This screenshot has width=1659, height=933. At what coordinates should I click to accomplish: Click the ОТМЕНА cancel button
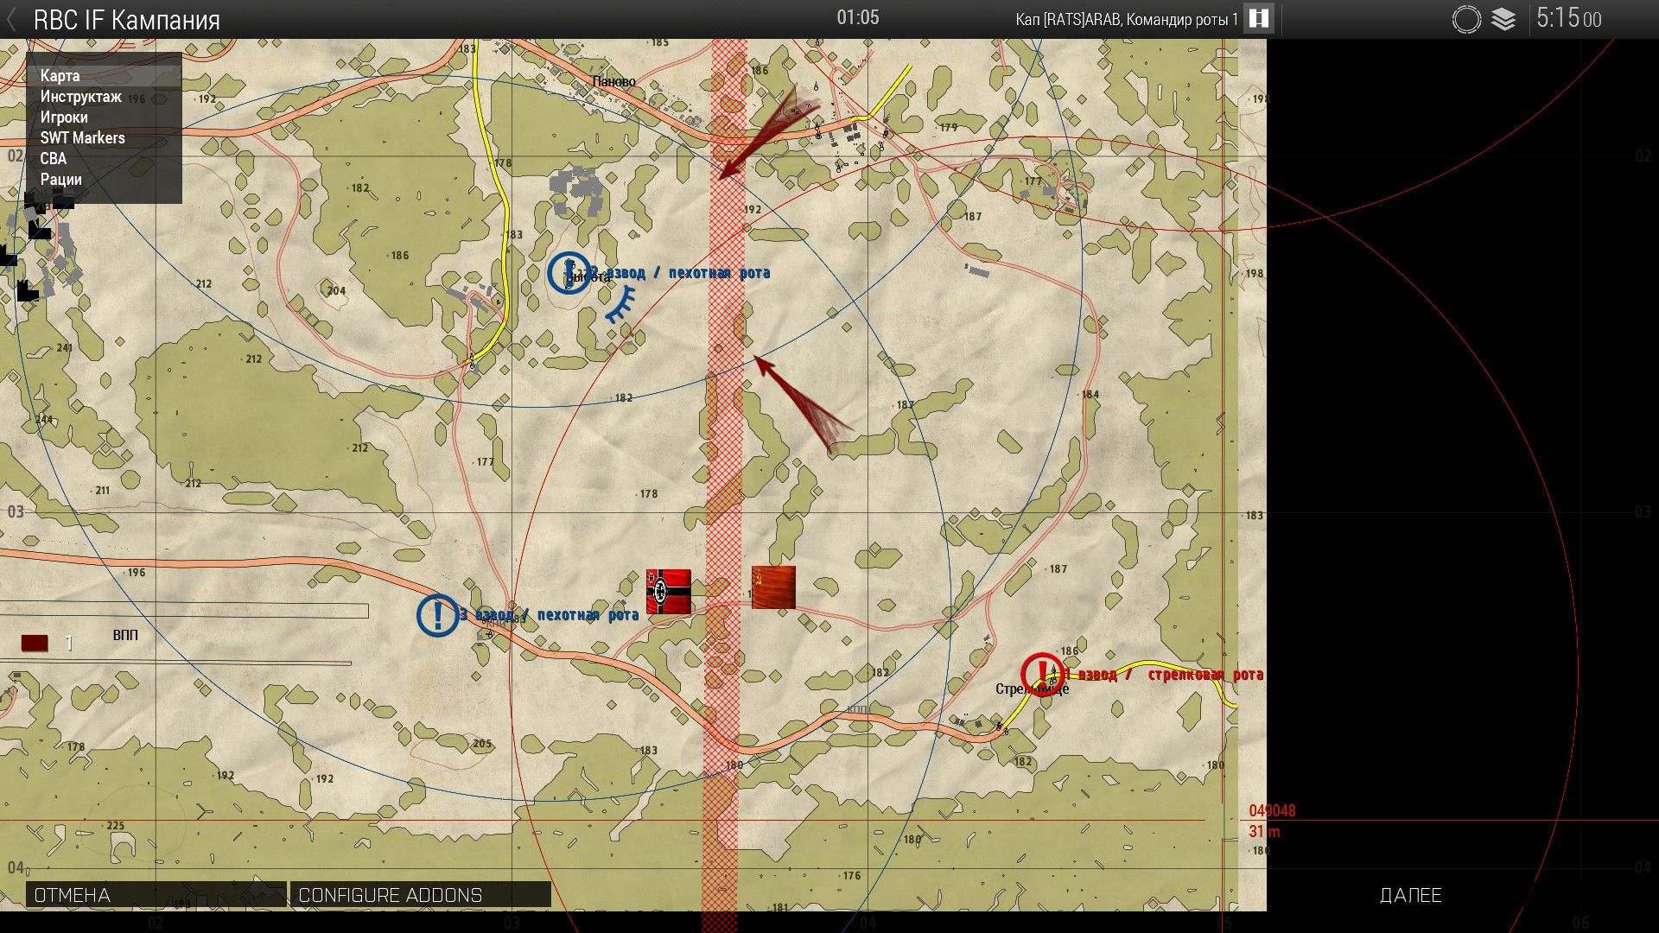[x=156, y=895]
